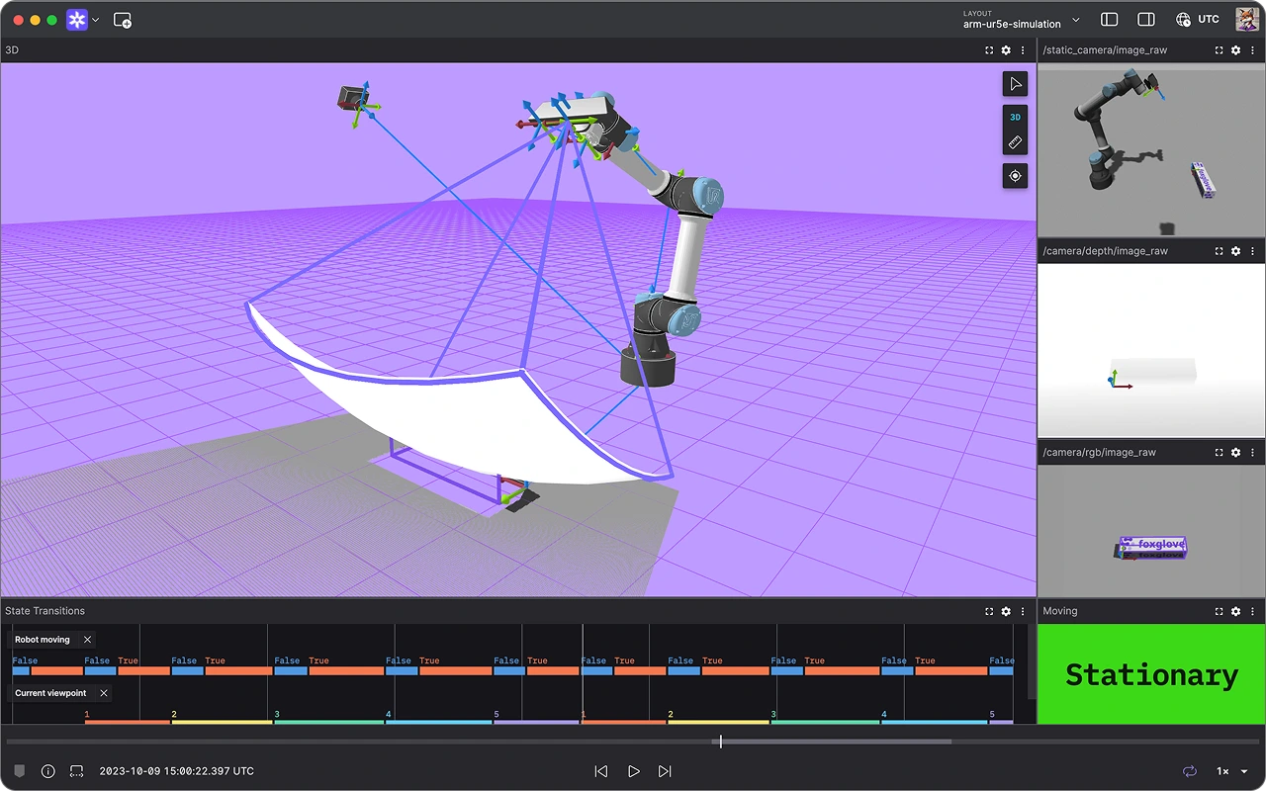Click the camera sync target icon

click(x=1015, y=176)
